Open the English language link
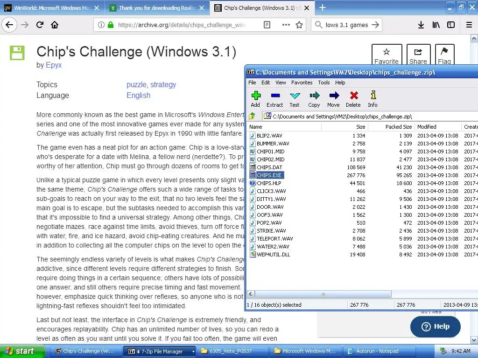This screenshot has height=358, width=478. click(x=138, y=95)
